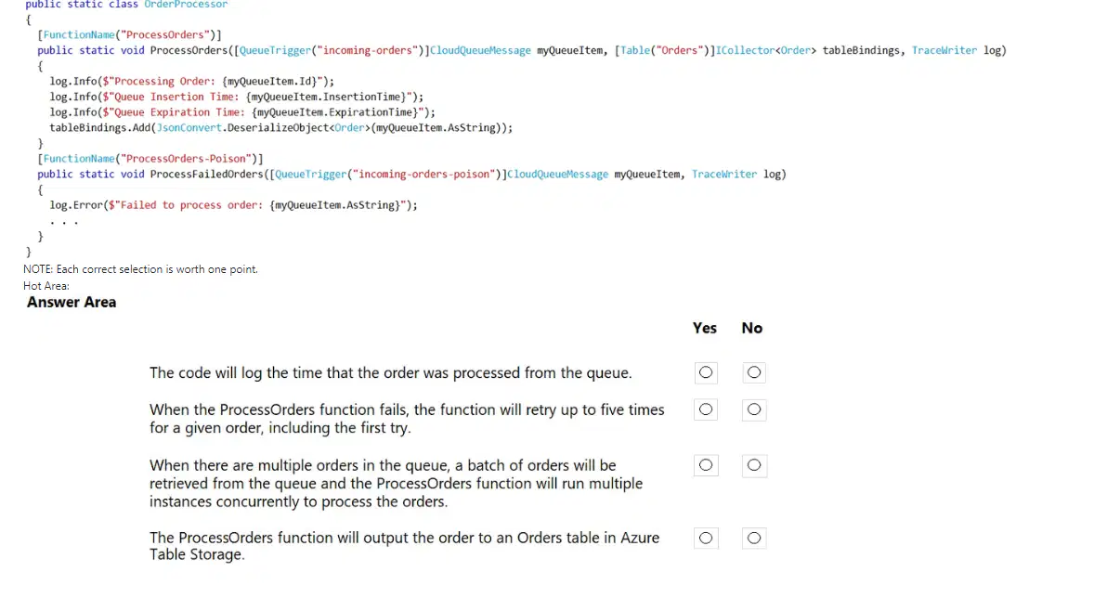Click the tableBindings.Add code line
The width and height of the screenshot is (1094, 611).
(280, 127)
